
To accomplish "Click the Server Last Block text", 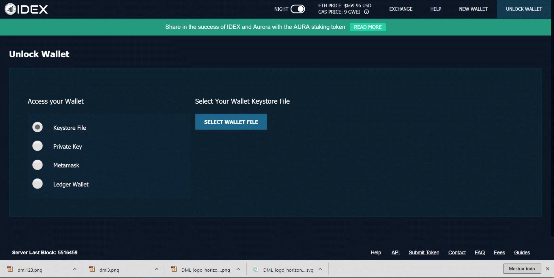I will coord(45,253).
